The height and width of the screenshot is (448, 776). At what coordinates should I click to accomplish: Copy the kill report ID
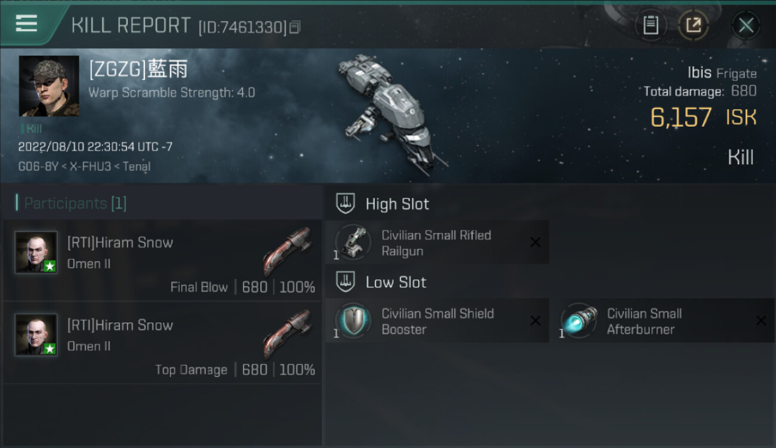coord(295,27)
